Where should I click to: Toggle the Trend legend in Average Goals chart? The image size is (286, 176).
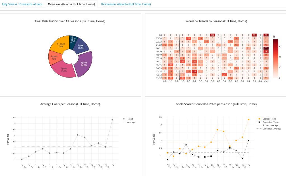pyautogui.click(x=129, y=119)
